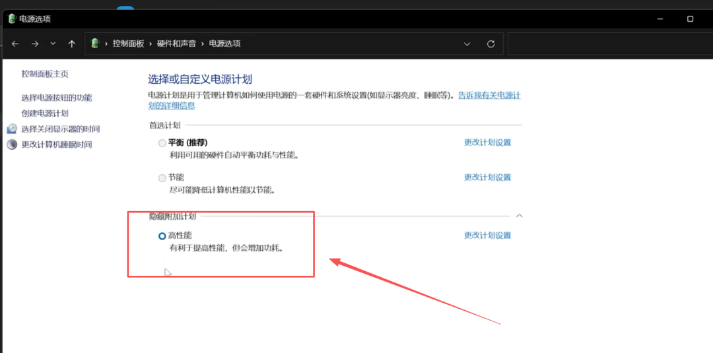Click the refresh button in address bar
This screenshot has width=713, height=353.
pyautogui.click(x=491, y=44)
